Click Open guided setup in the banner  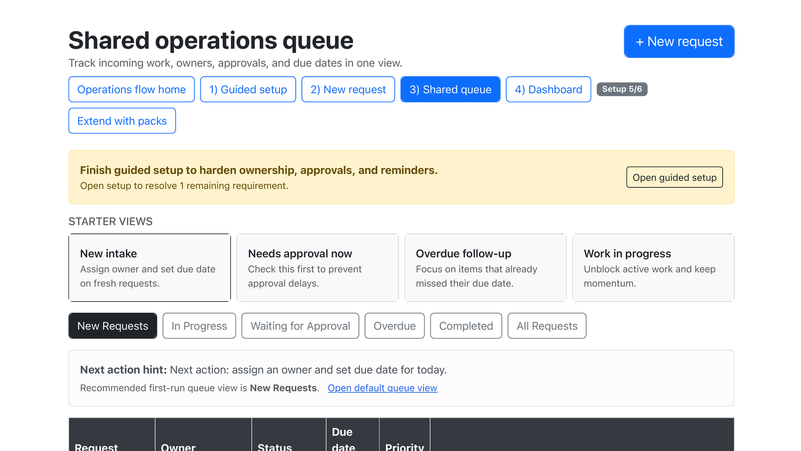(x=674, y=177)
